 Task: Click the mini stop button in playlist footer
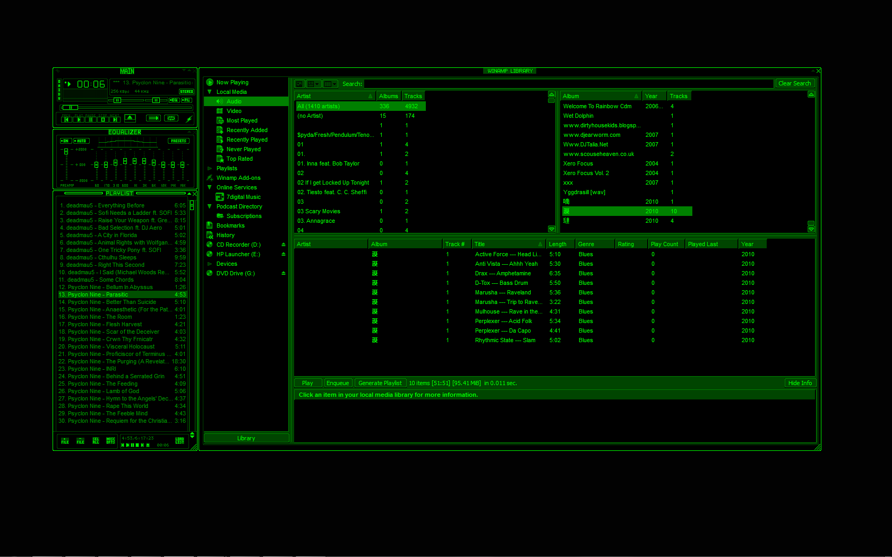[137, 445]
